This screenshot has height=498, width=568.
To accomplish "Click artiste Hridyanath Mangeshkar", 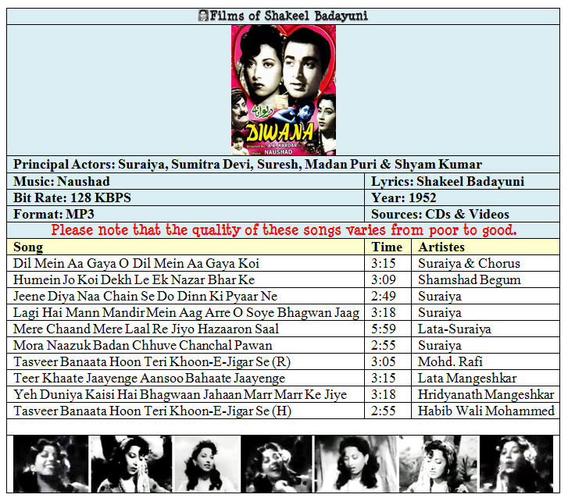I will 486,394.
